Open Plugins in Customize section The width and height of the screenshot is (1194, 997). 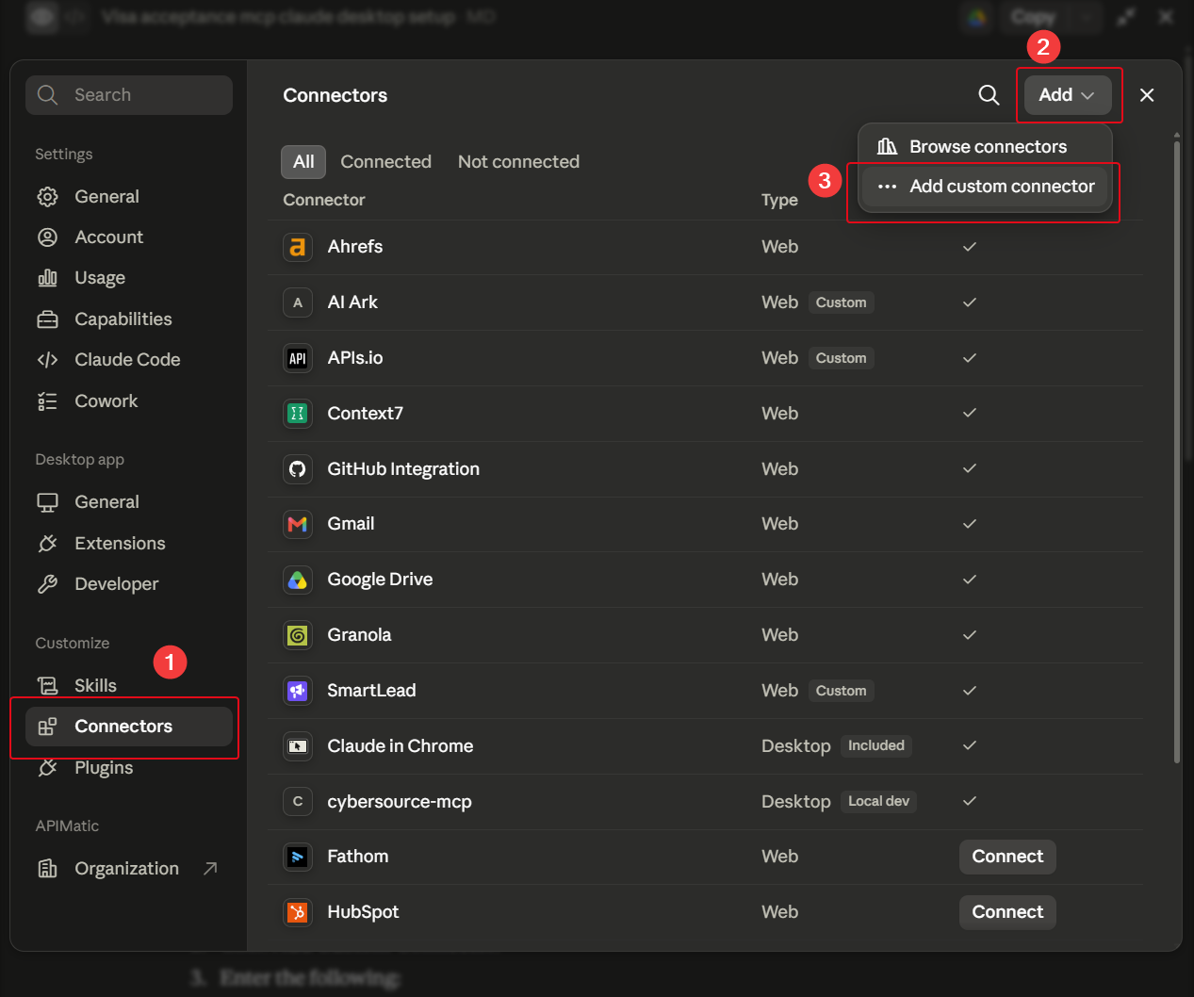point(129,768)
